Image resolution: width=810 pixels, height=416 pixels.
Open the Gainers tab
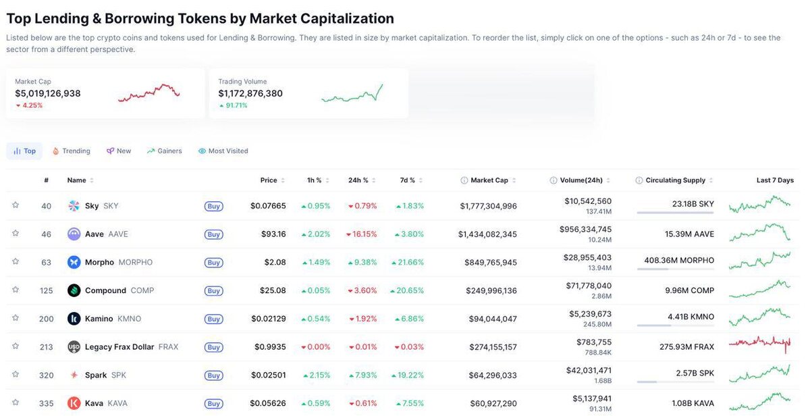[165, 151]
